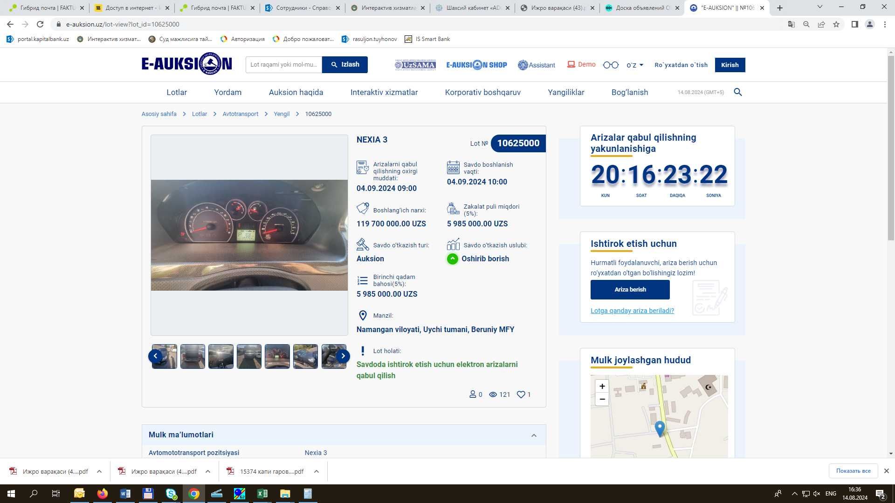
Task: Open Lotga qanday ariza beriladi link
Action: click(632, 311)
